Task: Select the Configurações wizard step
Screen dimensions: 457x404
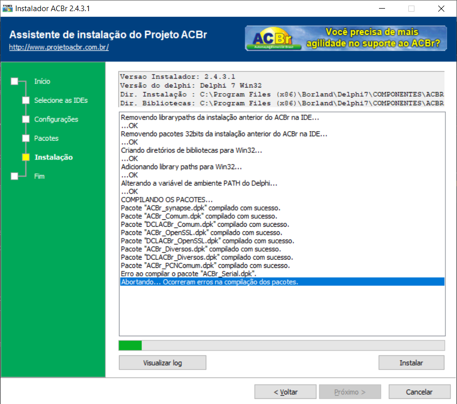Action: point(56,119)
